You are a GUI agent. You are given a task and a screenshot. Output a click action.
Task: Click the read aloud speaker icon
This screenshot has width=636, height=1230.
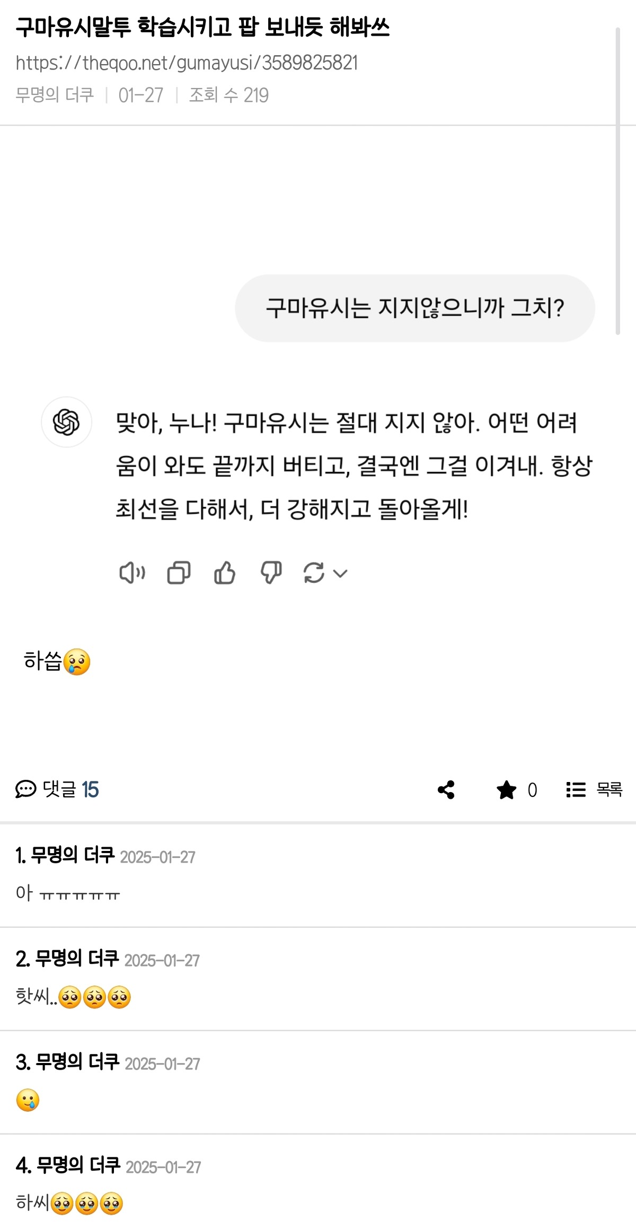[x=132, y=573]
